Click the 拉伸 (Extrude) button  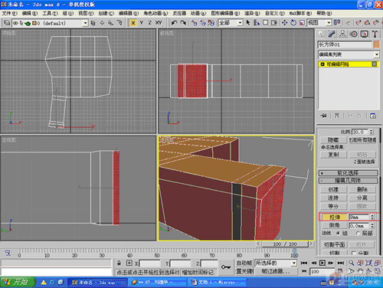pos(335,218)
